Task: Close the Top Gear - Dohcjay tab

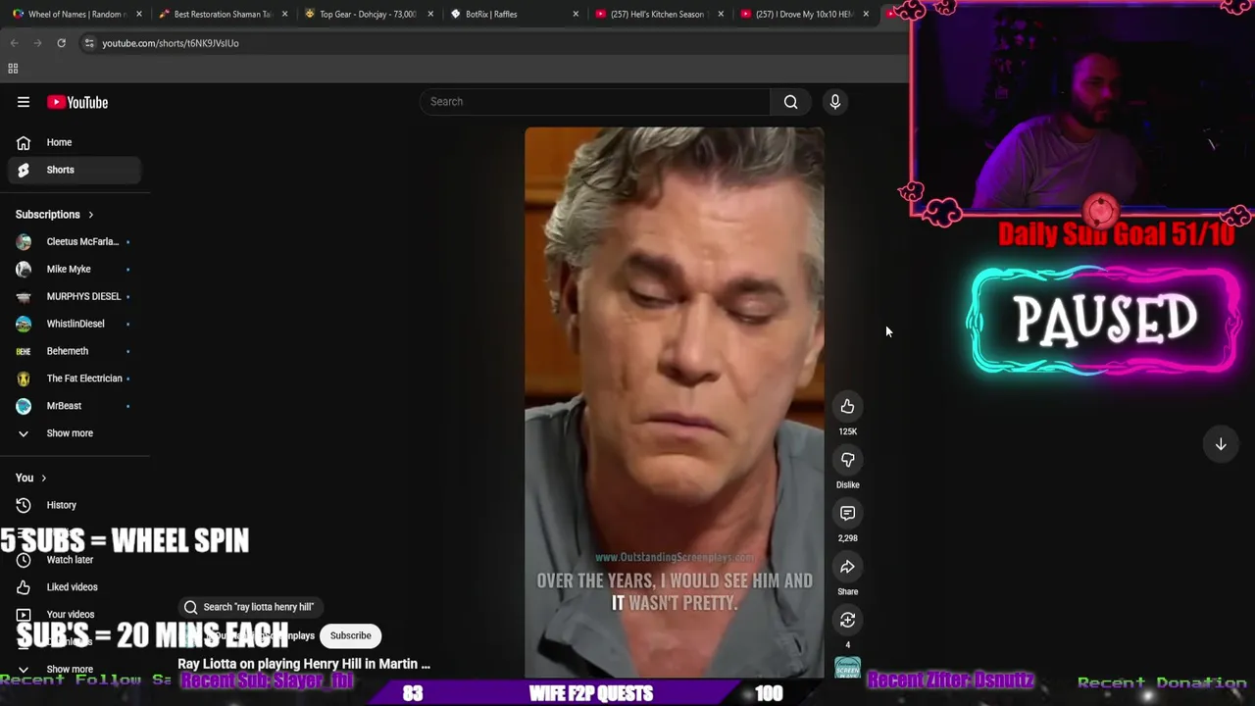Action: [x=430, y=14]
